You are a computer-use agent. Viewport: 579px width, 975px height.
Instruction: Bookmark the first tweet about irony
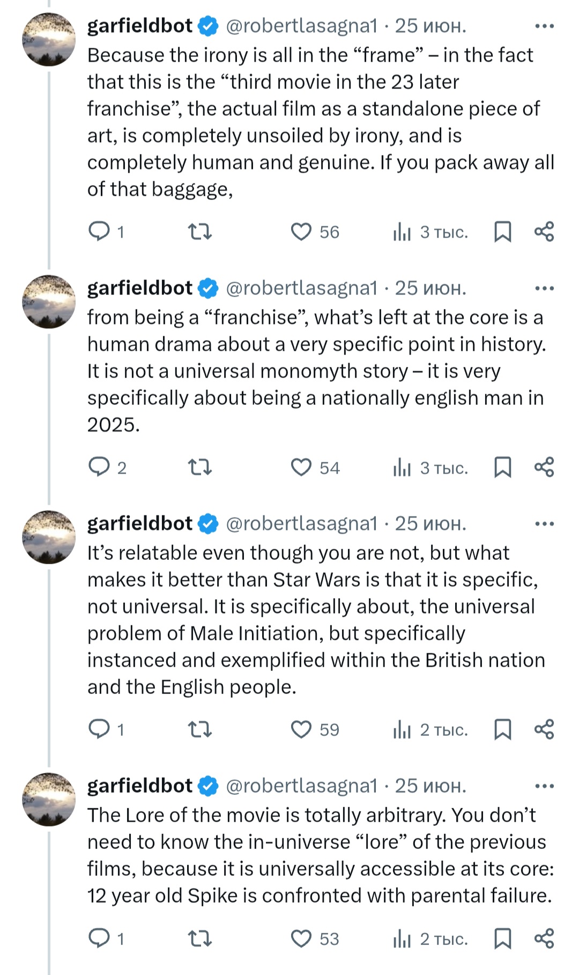(x=502, y=232)
